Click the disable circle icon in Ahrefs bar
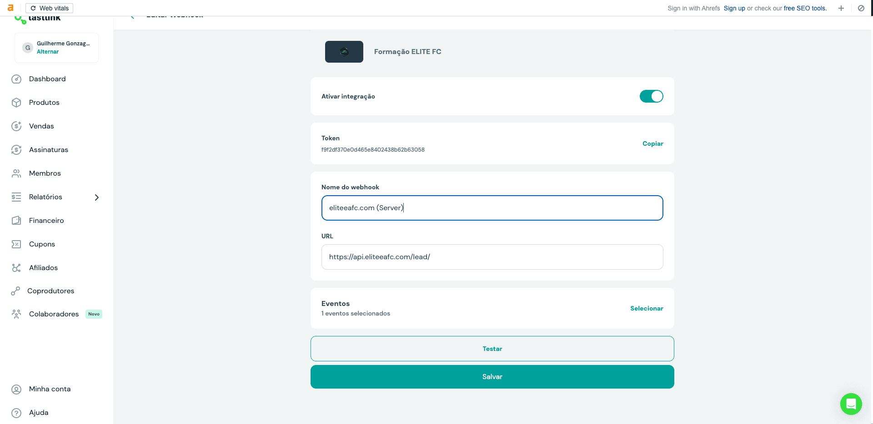Image resolution: width=873 pixels, height=424 pixels. (x=861, y=8)
